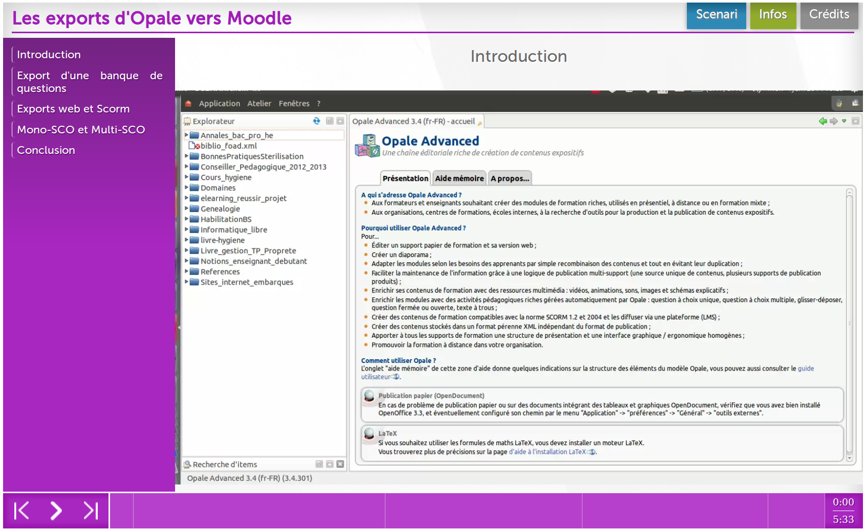
Task: Go to Exports web et Scorm chapter
Action: point(73,109)
